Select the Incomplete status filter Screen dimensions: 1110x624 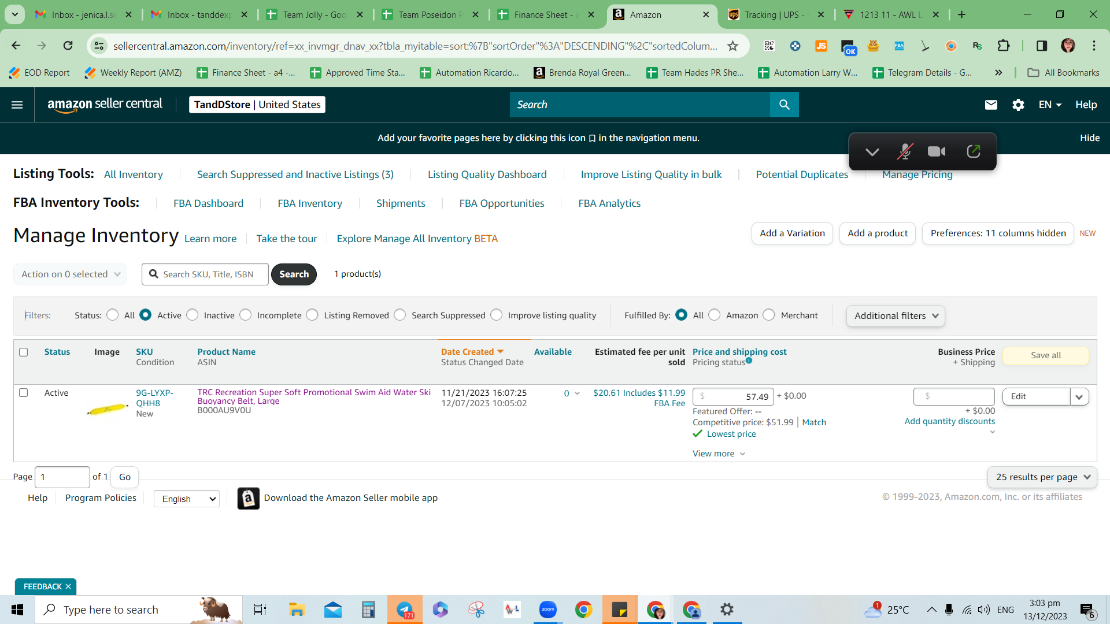point(246,315)
